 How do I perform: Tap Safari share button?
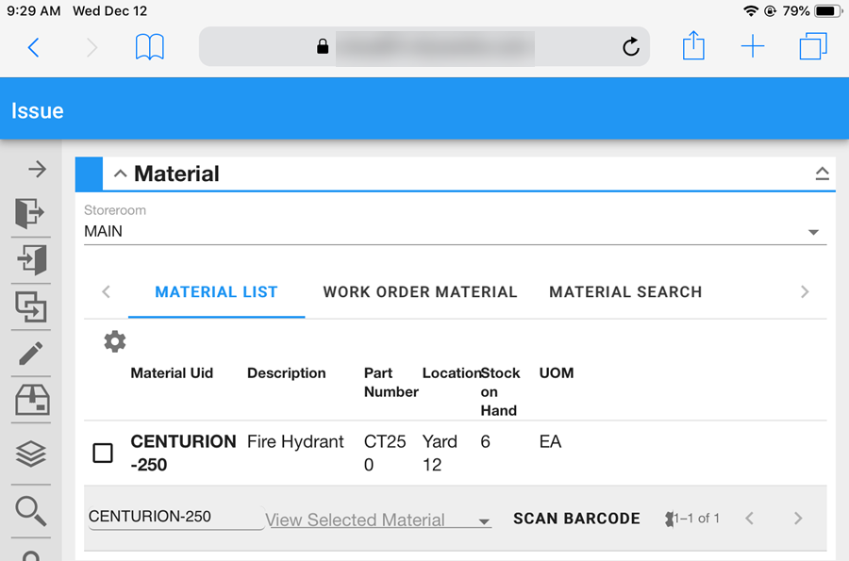coord(693,46)
